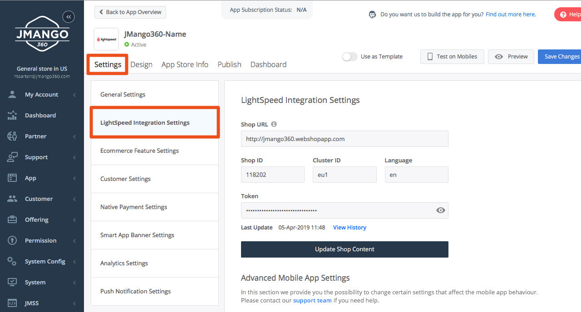
Task: Toggle the Use as Template switch
Action: click(350, 57)
